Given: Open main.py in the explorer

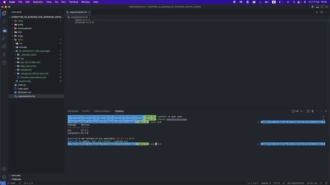Looking at the screenshot, I should [x=36, y=85].
